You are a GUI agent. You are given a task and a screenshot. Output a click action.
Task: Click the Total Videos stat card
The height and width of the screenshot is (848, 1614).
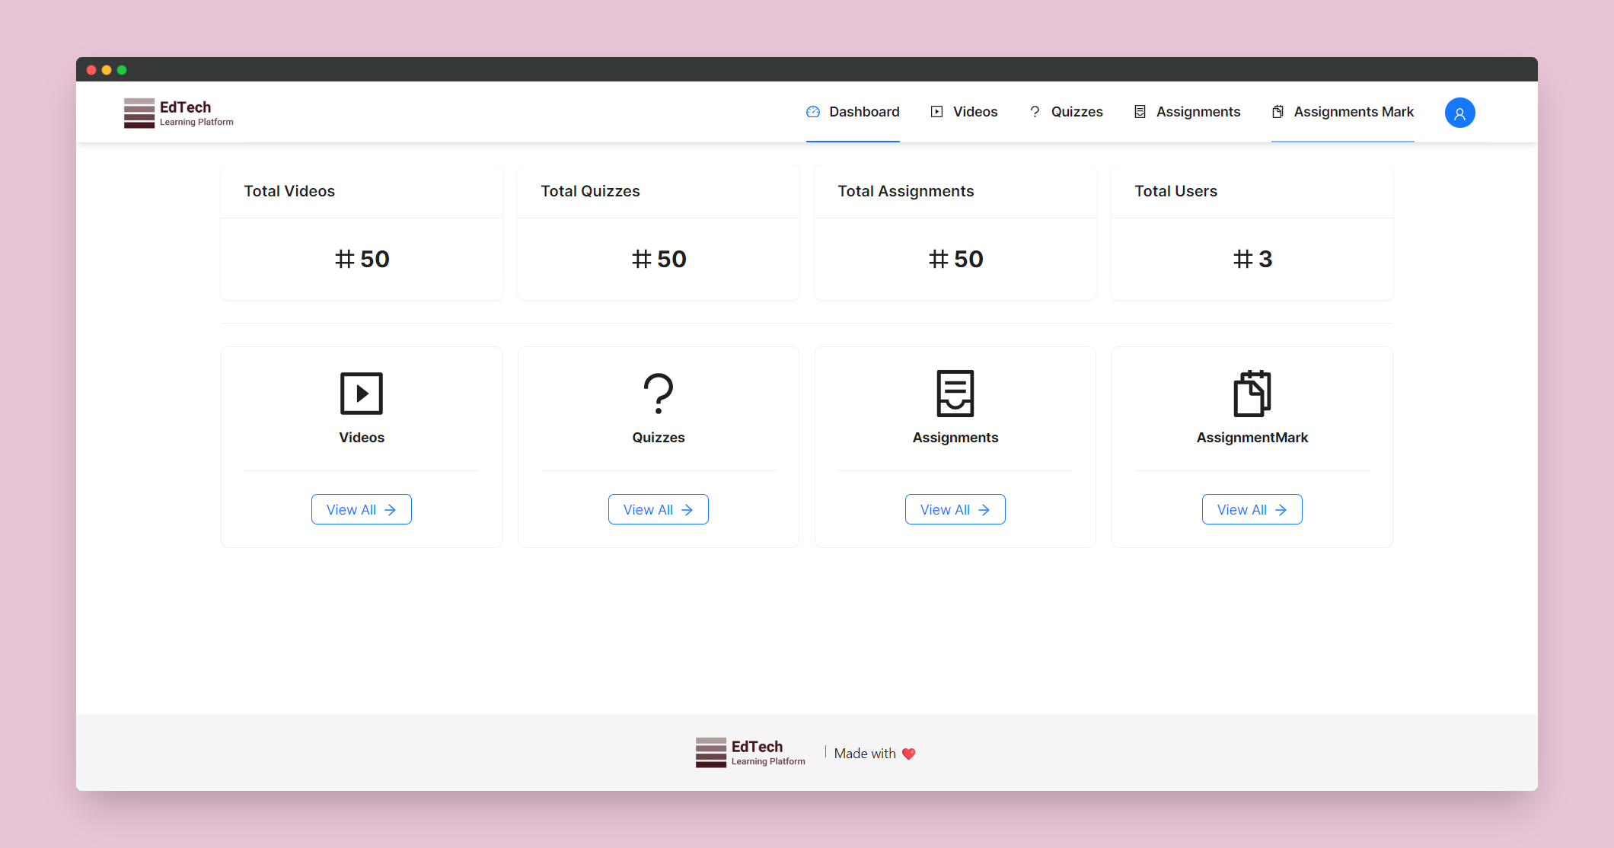(361, 232)
